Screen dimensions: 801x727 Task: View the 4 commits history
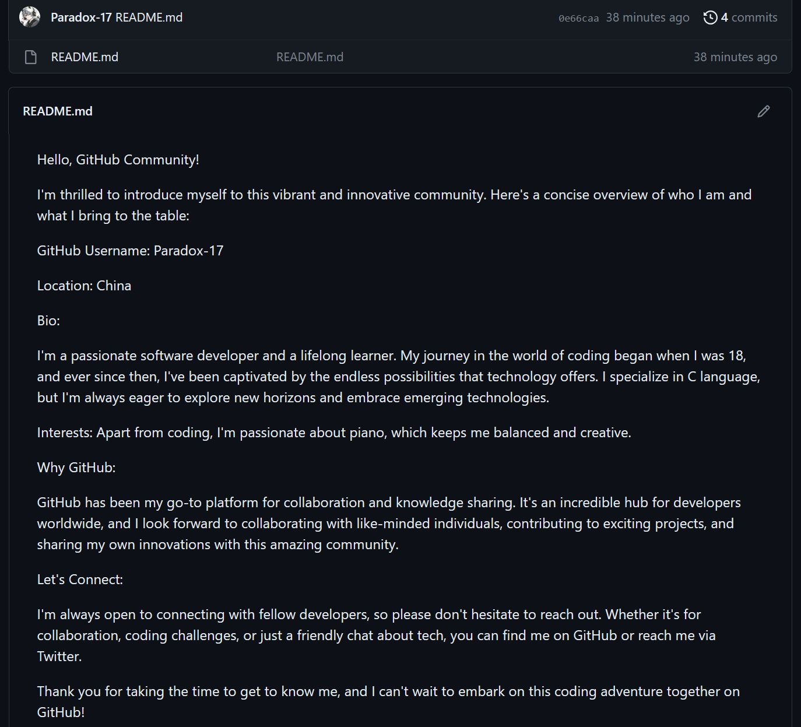click(x=749, y=17)
